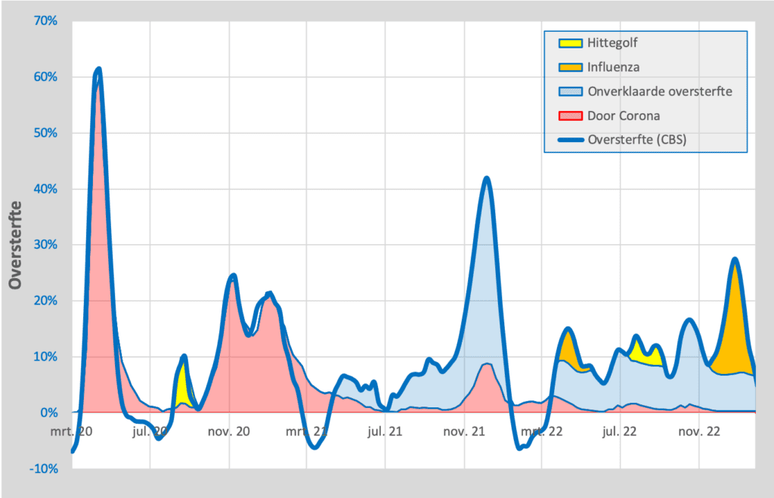
Task: Click the 20% y-axis label
Action: tap(45, 301)
